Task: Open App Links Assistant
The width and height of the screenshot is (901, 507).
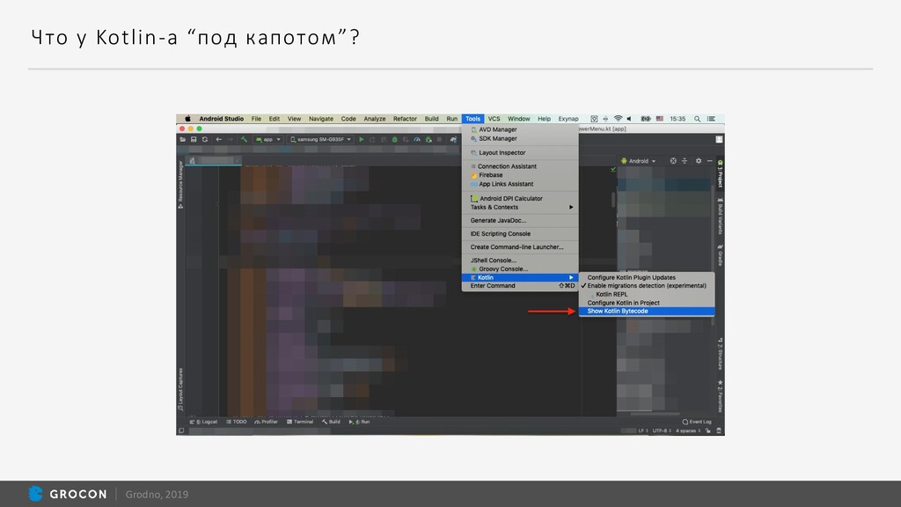Action: (x=520, y=184)
